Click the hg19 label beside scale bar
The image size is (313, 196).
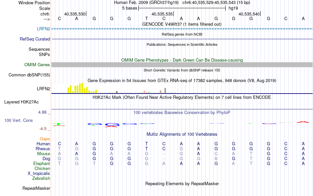[x=233, y=8]
